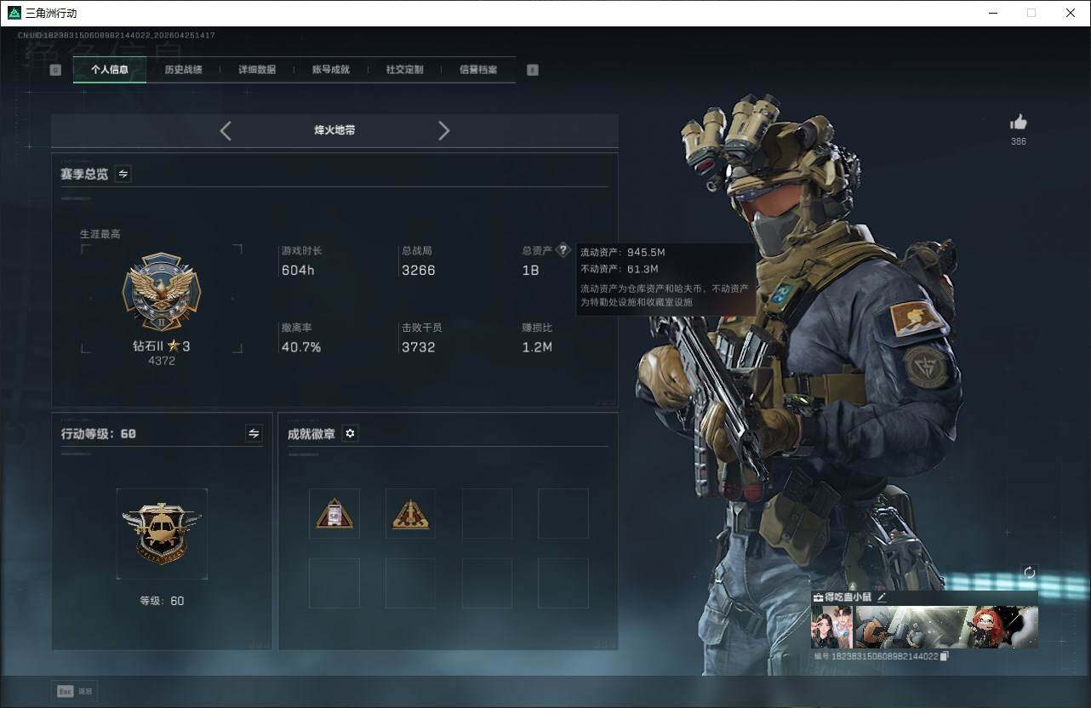
Task: Click the 击败干员 value 3732
Action: (x=419, y=347)
